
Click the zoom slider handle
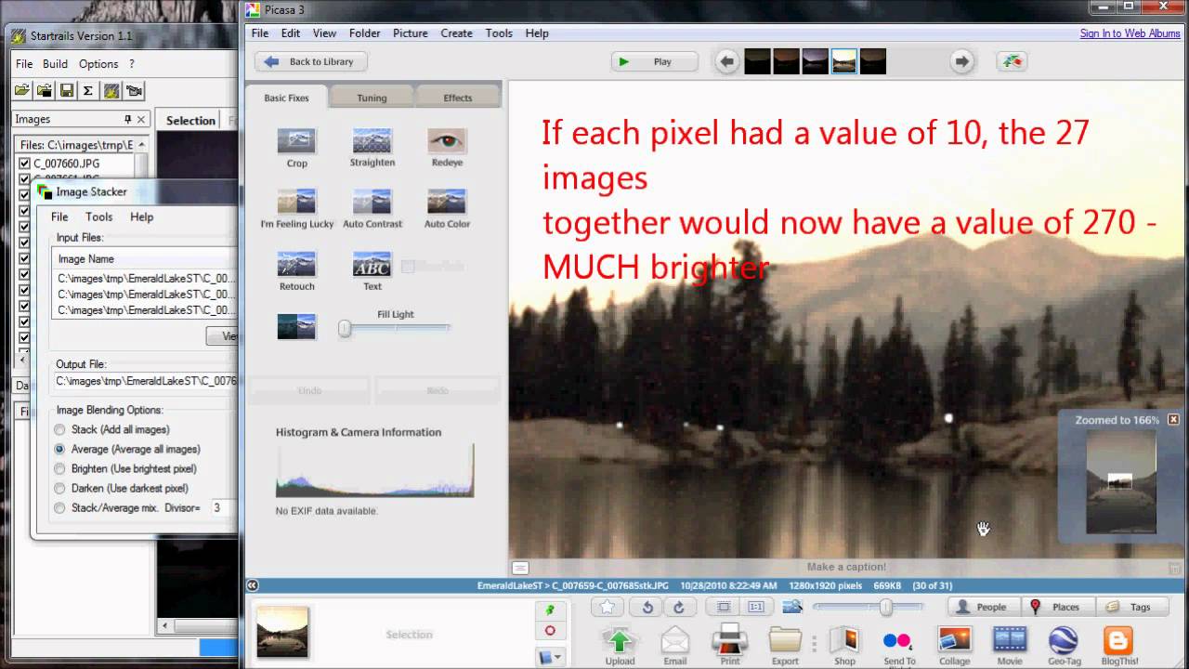[x=886, y=607]
